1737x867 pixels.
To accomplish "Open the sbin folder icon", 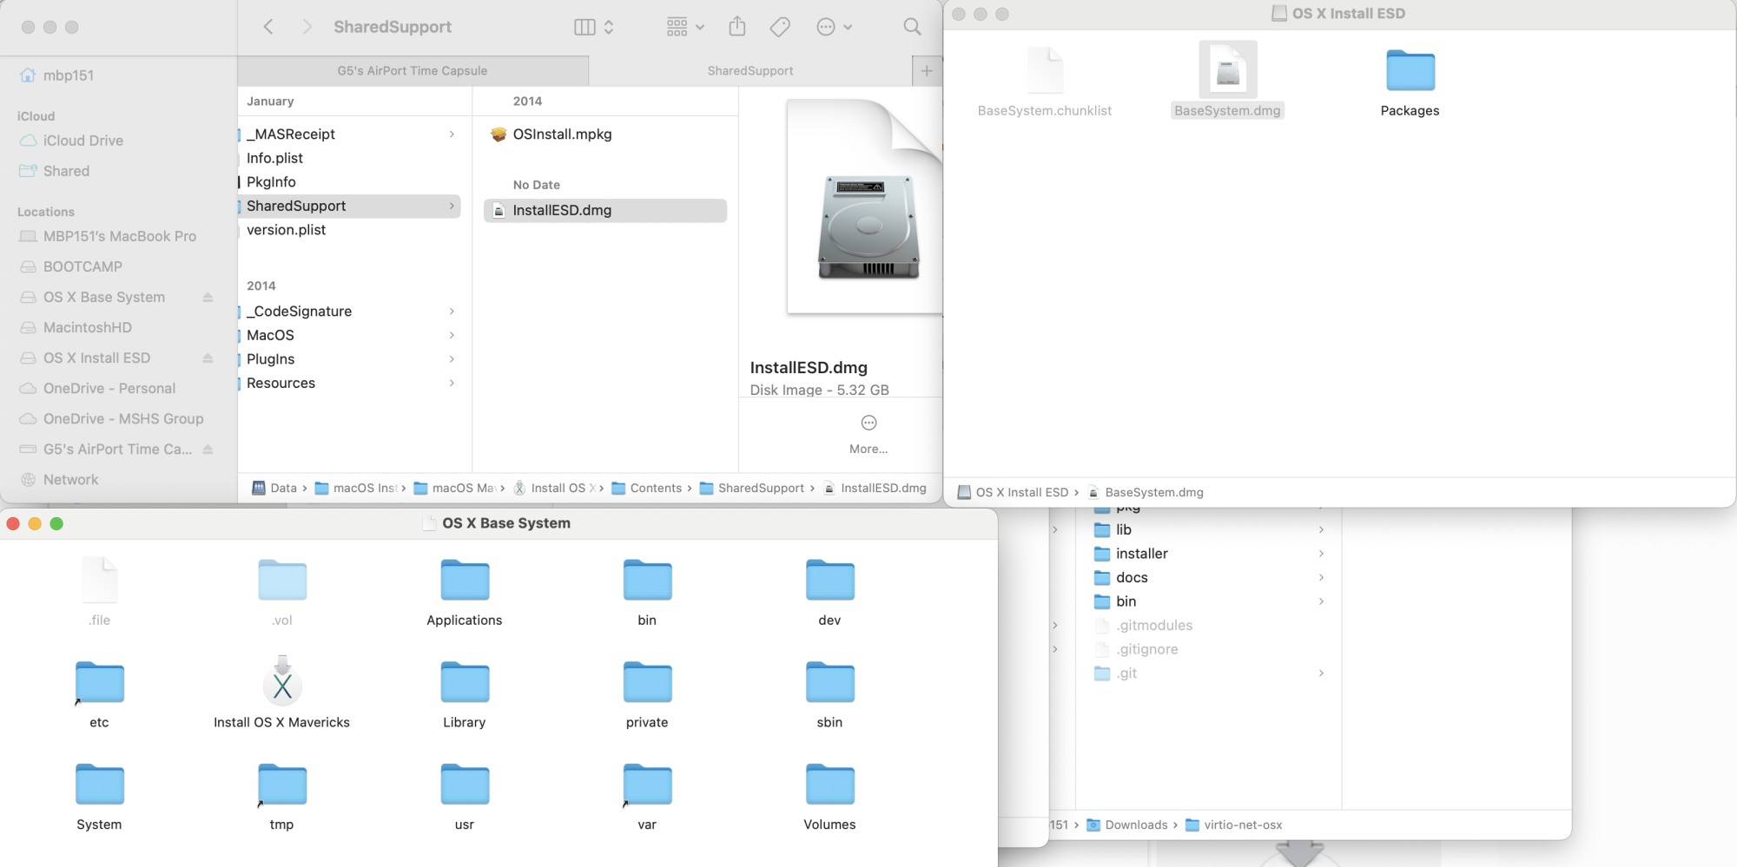I will click(829, 682).
